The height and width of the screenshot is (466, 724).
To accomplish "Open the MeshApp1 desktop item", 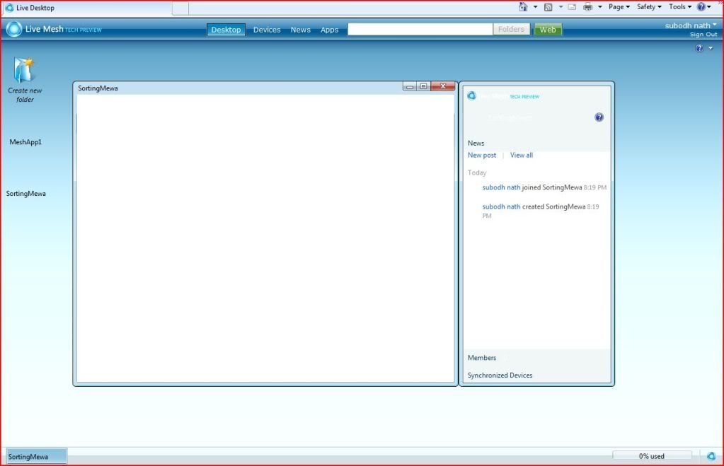I will (25, 142).
